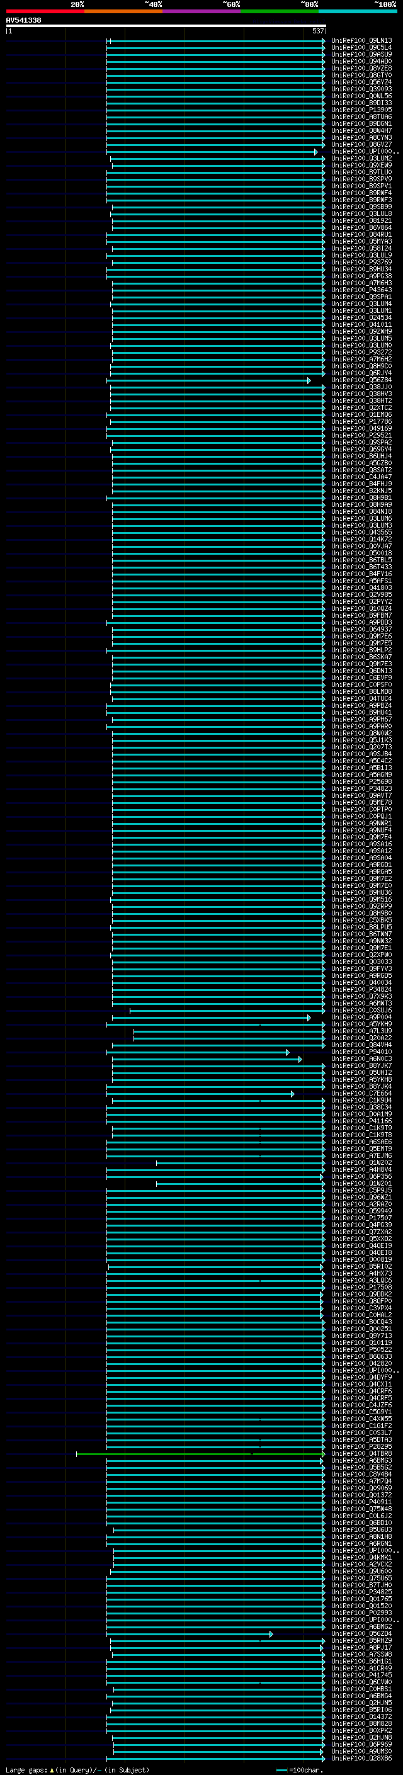Click label UniRef100_Q84VH4
Screen dimensions: 403x1775
click(x=361, y=1045)
